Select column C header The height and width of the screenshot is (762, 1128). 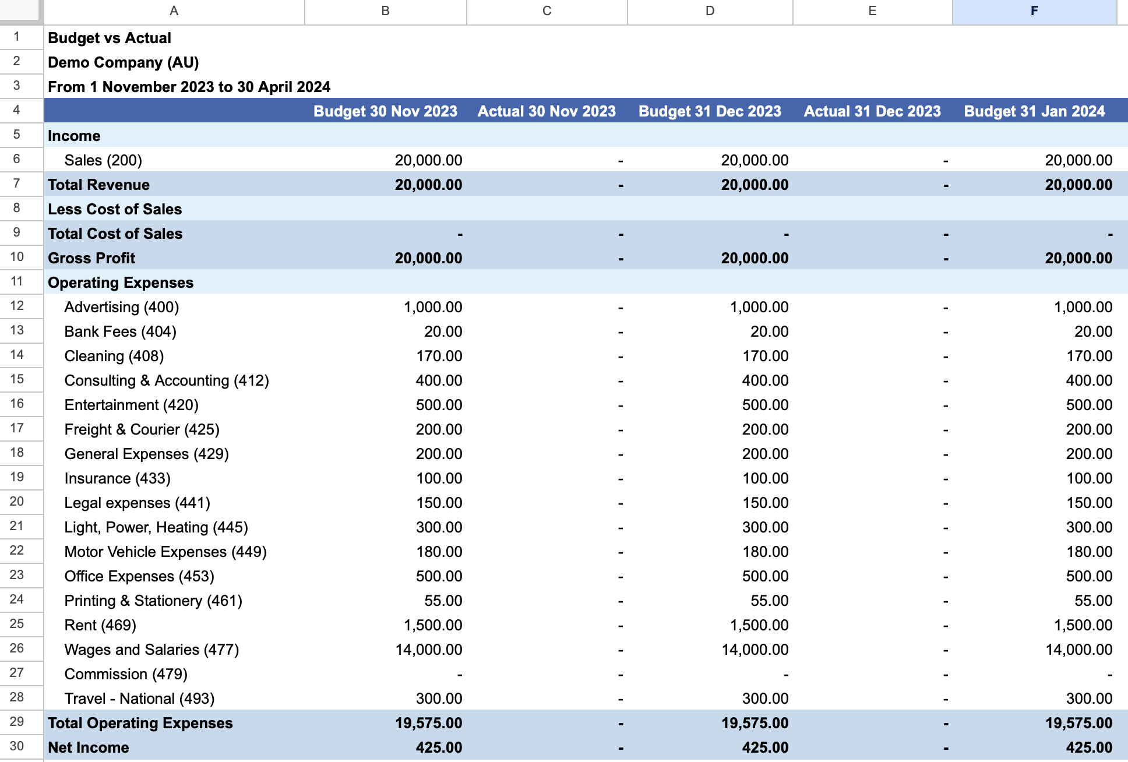[547, 11]
